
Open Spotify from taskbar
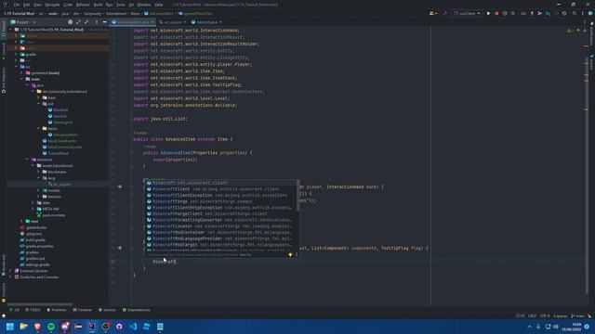pos(51,327)
